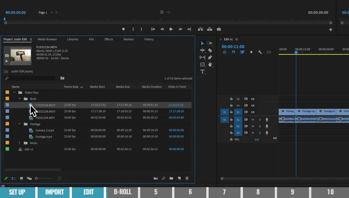Click the Overwrite edit button

point(210,29)
